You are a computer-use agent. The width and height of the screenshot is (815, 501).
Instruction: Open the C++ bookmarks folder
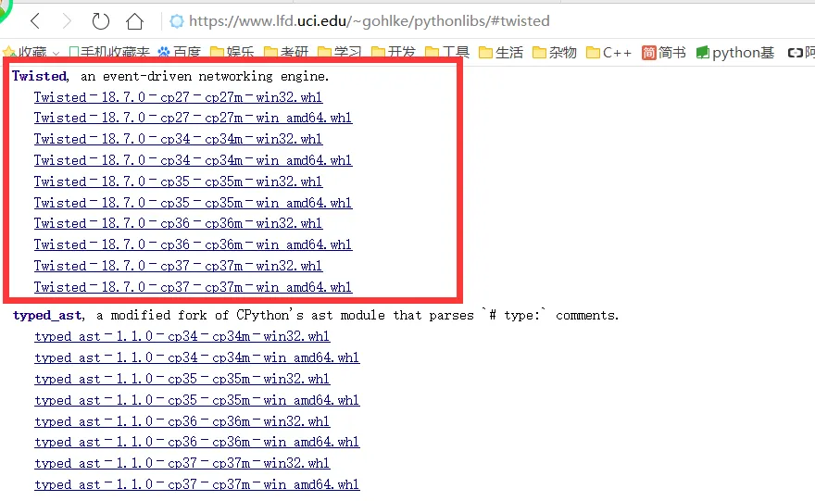coord(608,52)
